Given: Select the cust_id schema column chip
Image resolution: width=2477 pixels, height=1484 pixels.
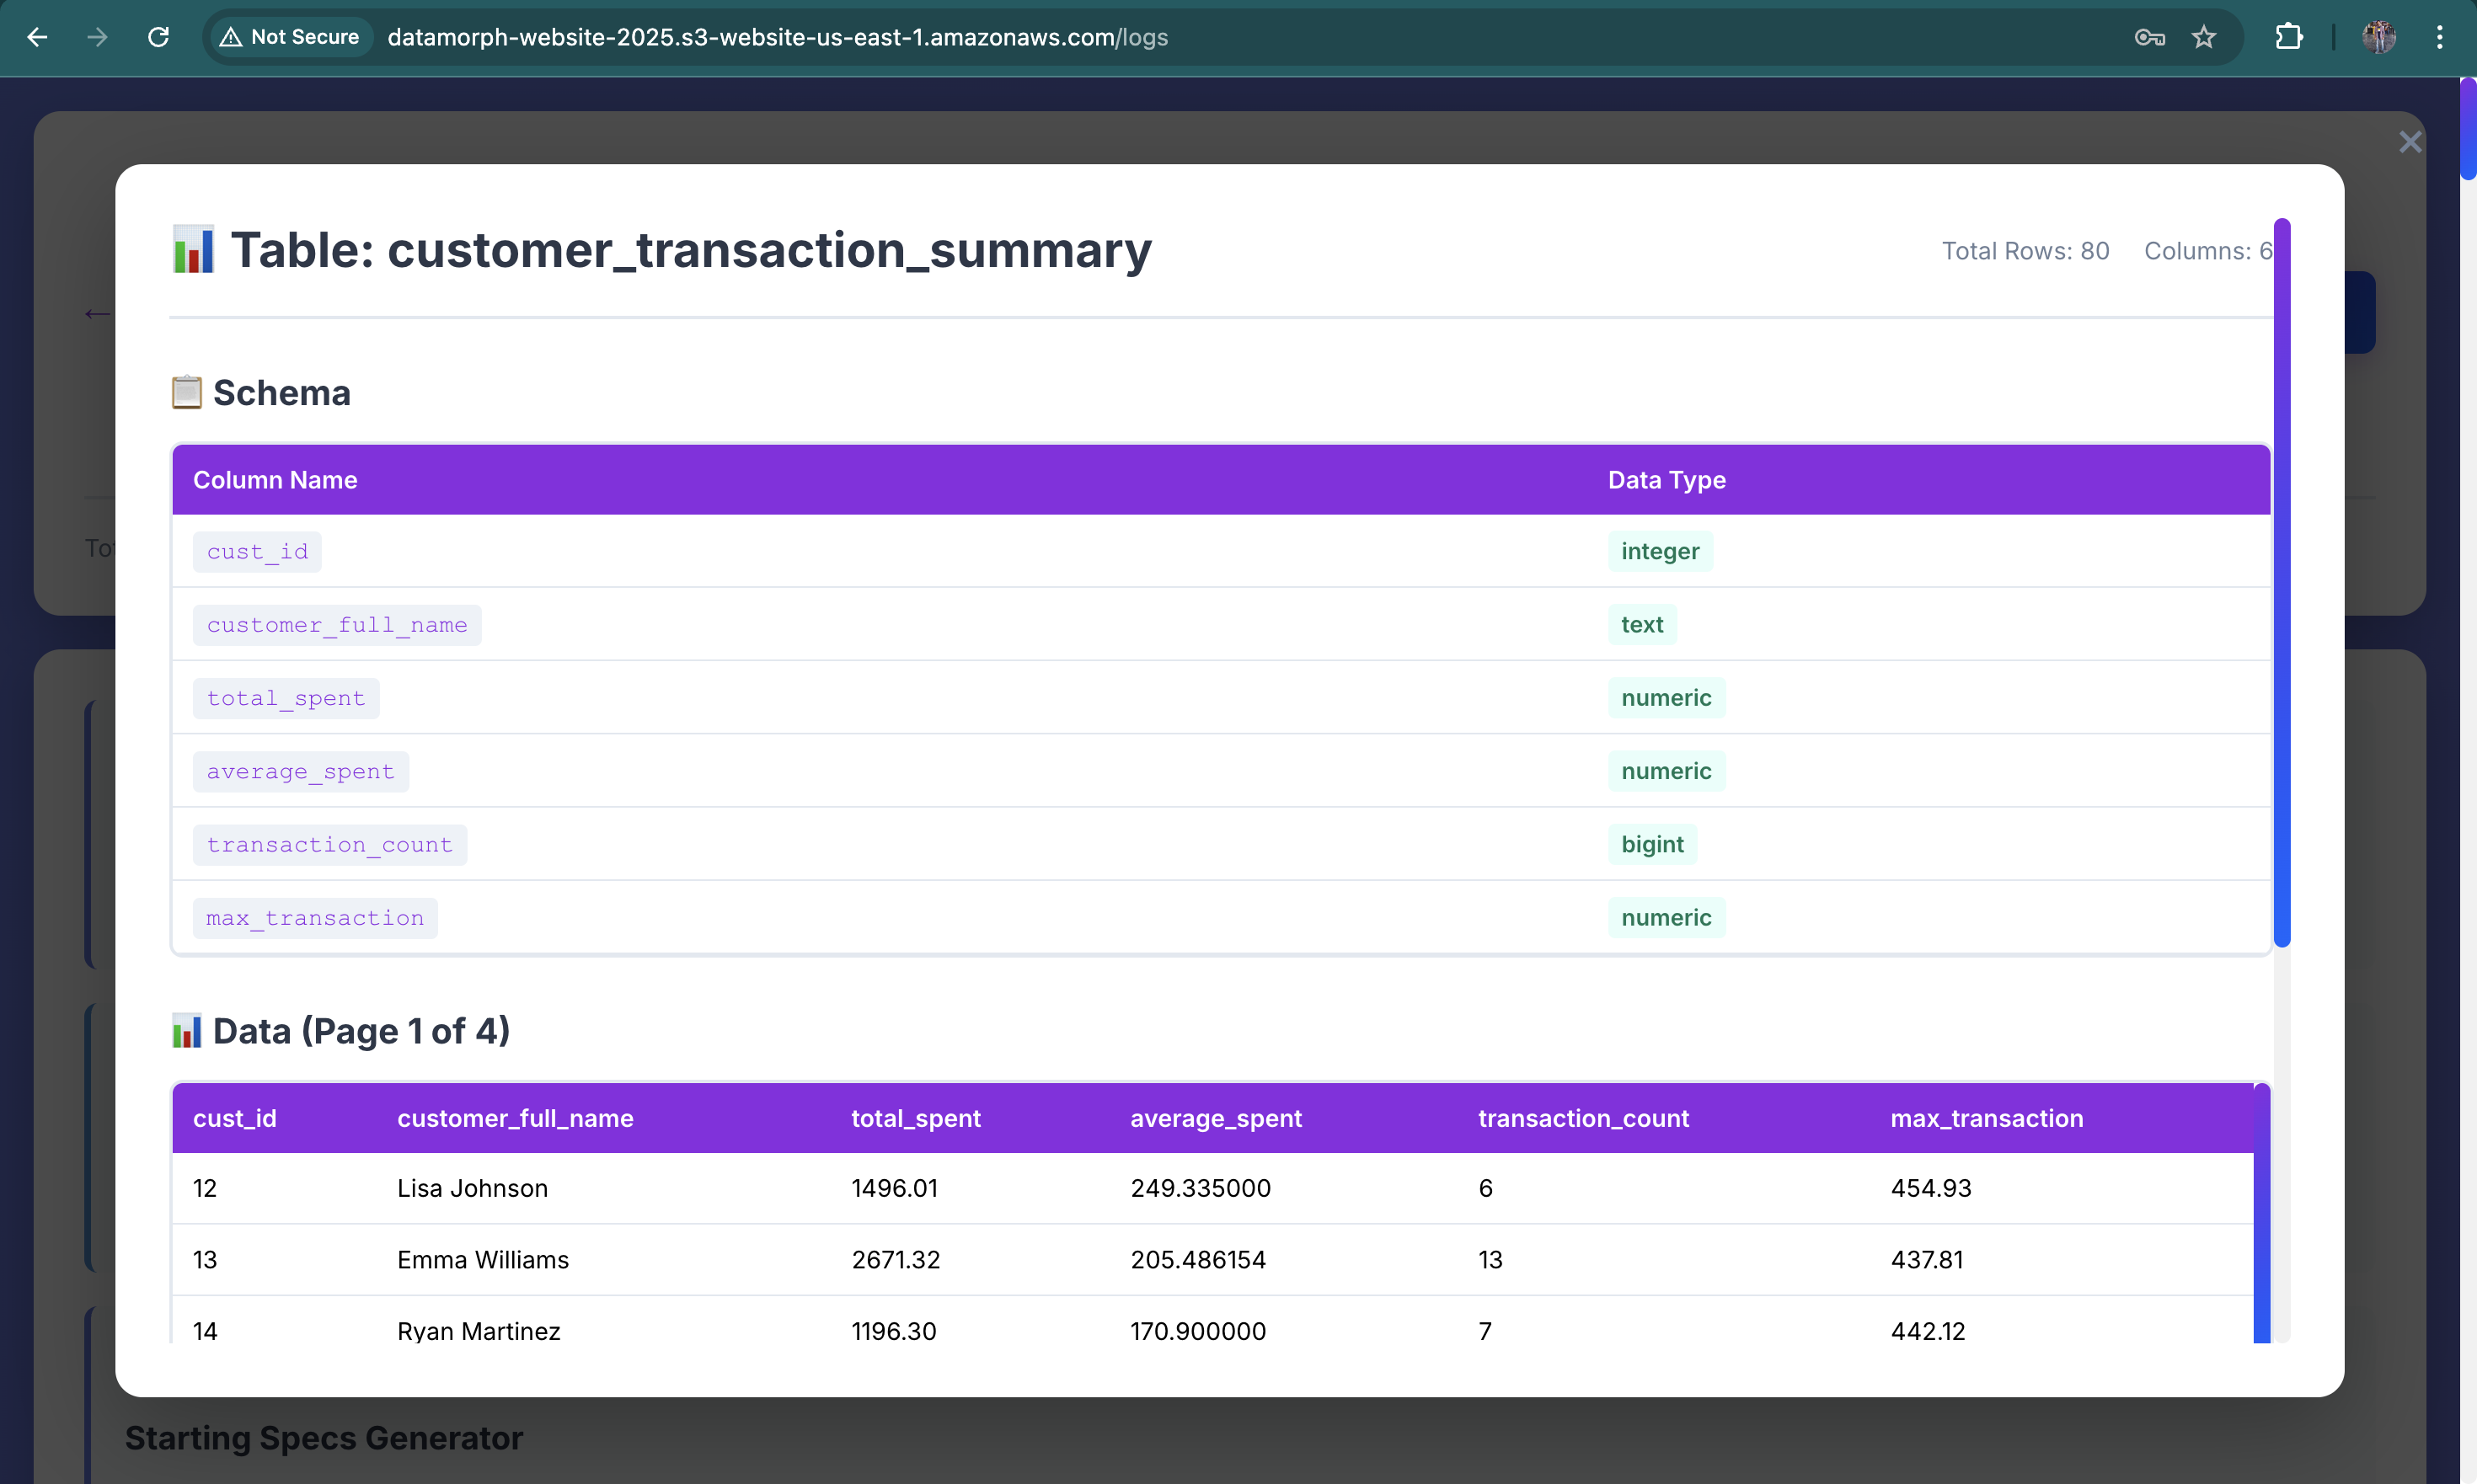Looking at the screenshot, I should tap(257, 552).
